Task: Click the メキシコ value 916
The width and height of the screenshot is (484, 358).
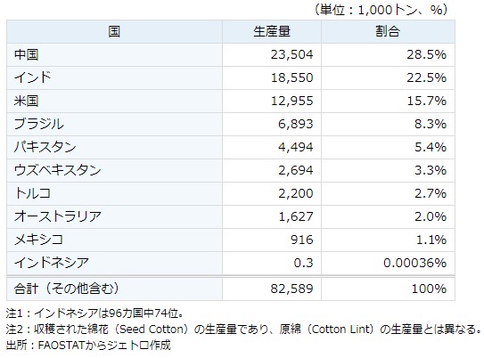Action: 302,240
